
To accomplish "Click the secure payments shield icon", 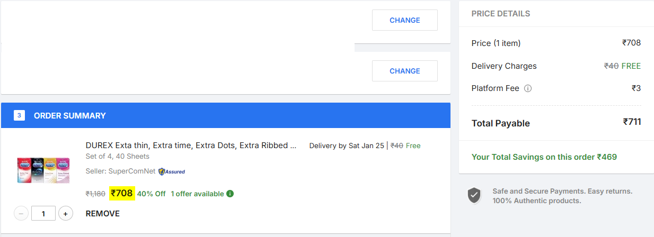I will (x=474, y=195).
